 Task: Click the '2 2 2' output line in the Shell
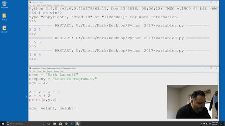[35, 30]
